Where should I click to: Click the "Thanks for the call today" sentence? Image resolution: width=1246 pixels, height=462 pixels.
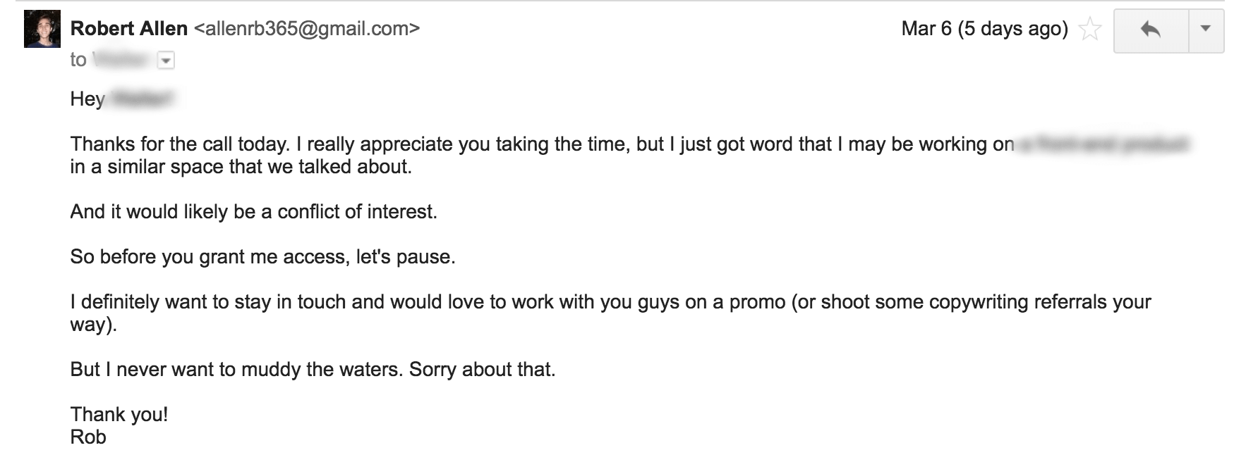[x=180, y=144]
